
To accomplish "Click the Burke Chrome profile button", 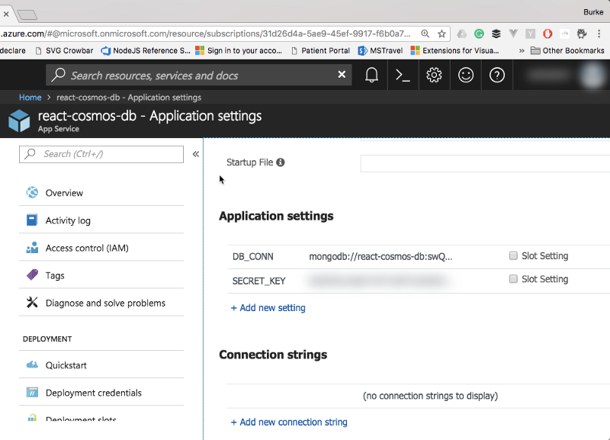I will pos(593,12).
